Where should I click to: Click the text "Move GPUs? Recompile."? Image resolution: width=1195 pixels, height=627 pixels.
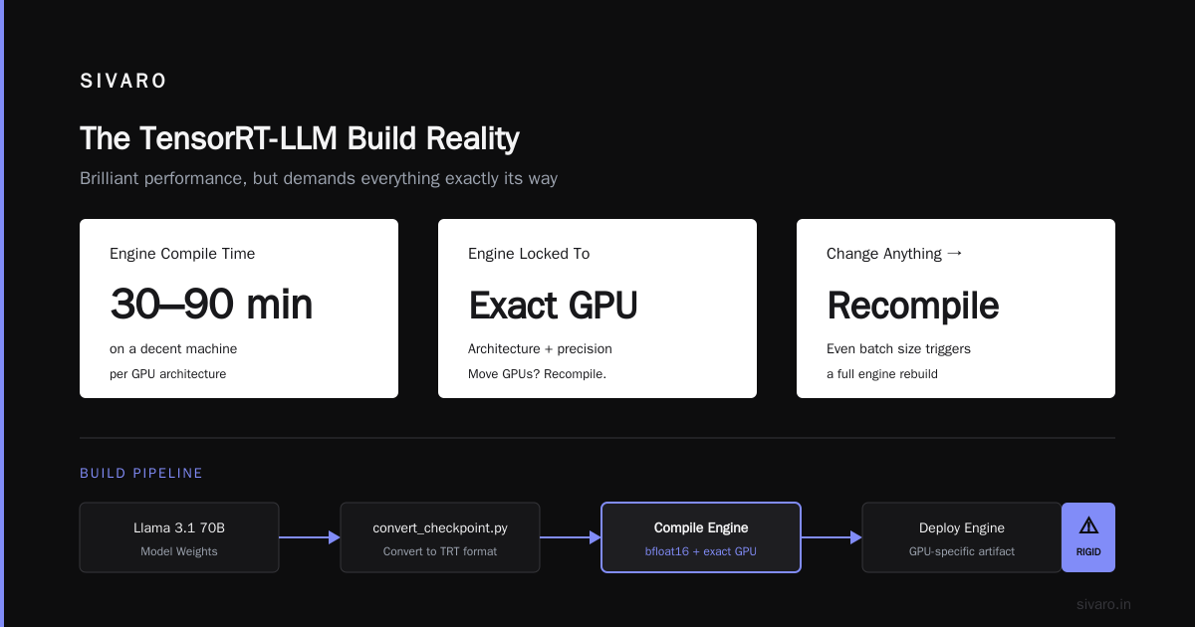537,374
